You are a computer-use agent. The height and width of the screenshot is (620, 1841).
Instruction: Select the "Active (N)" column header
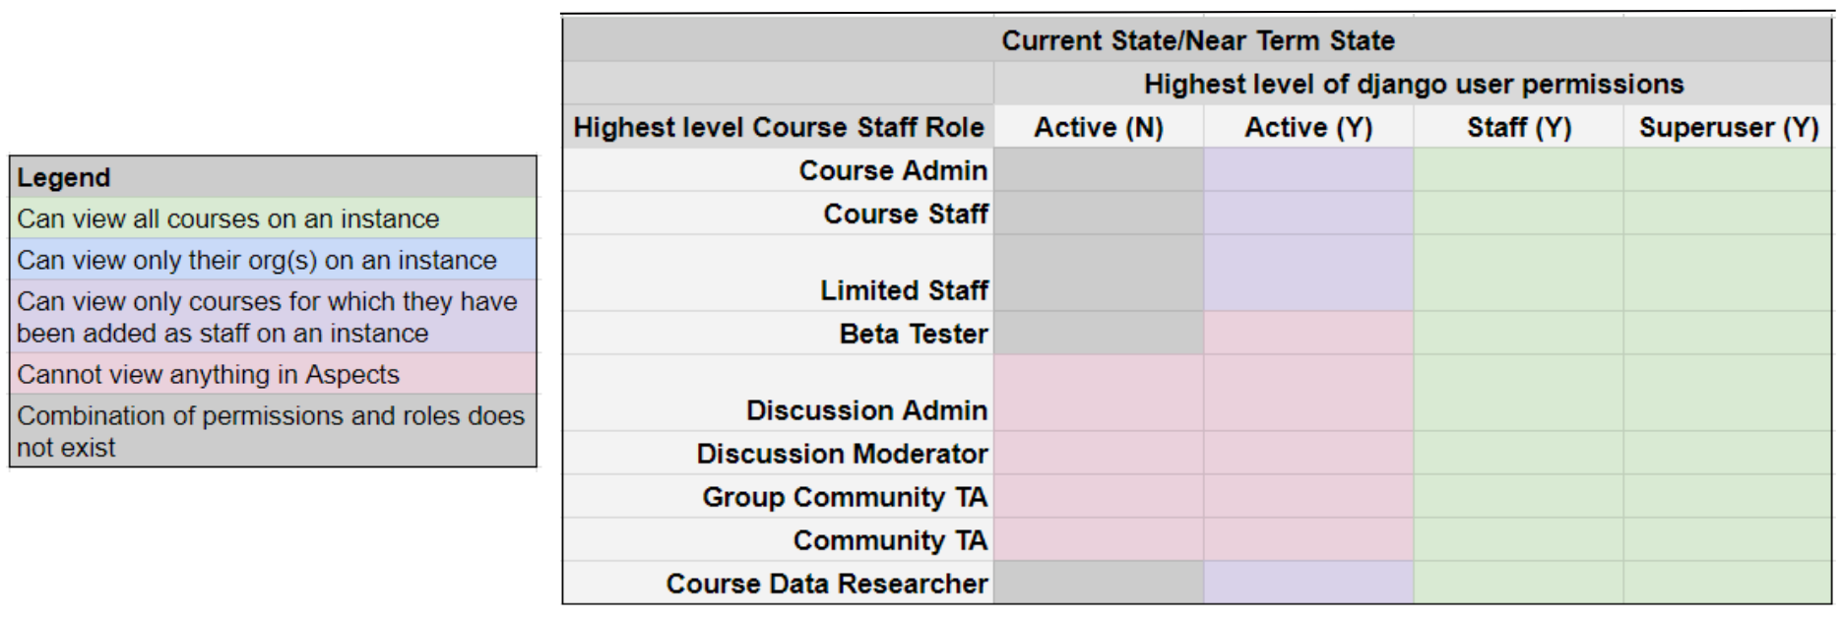click(1098, 127)
